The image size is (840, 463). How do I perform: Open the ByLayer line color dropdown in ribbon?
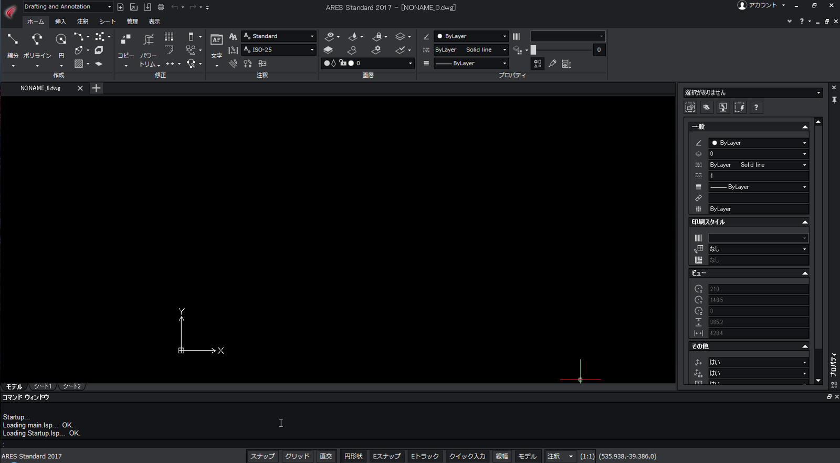(471, 36)
